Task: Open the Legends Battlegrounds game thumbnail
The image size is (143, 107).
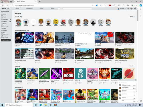Action: click(64, 54)
